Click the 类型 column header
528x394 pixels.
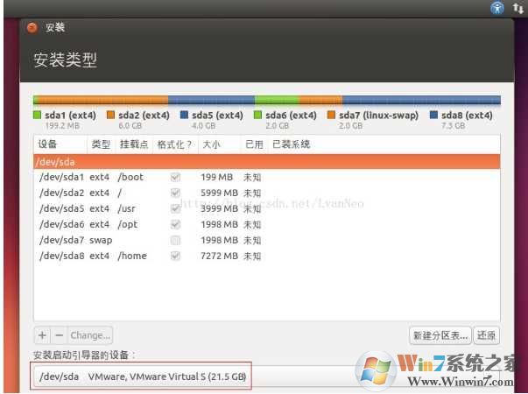point(102,144)
